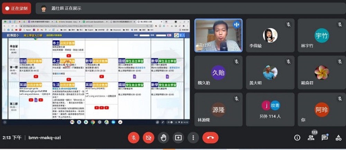Turn on the camera

(x=148, y=138)
